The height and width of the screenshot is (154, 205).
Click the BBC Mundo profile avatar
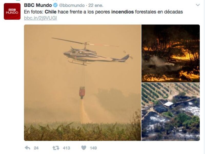tap(12, 11)
